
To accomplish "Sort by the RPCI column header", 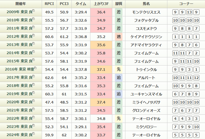I will (x=49, y=4).
